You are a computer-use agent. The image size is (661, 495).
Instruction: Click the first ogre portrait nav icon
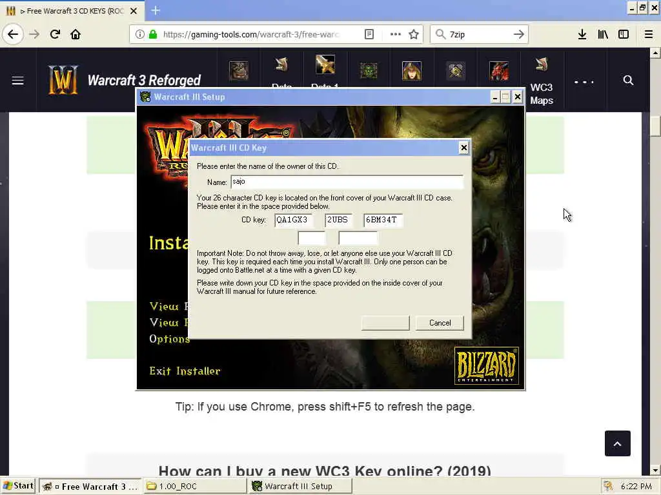point(239,71)
